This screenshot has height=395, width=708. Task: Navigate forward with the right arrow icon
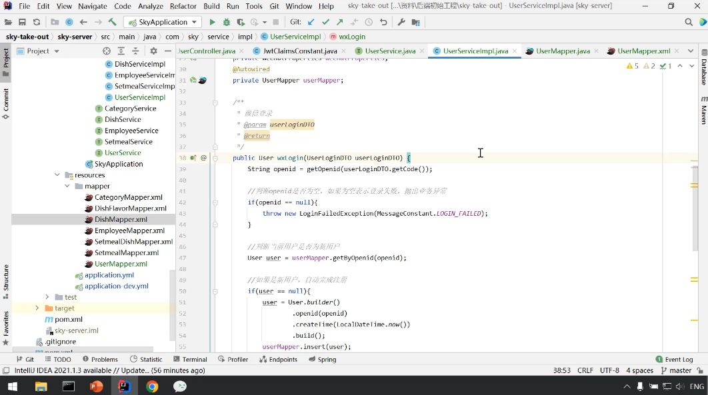pyautogui.click(x=98, y=22)
